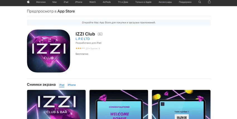Switch to iPhone screenshots tab
This screenshot has width=237, height=119.
point(72,85)
